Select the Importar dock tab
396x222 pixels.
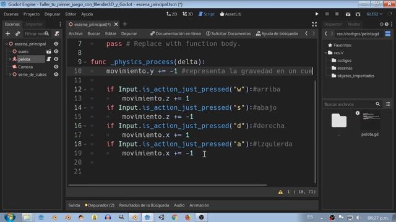pos(35,24)
